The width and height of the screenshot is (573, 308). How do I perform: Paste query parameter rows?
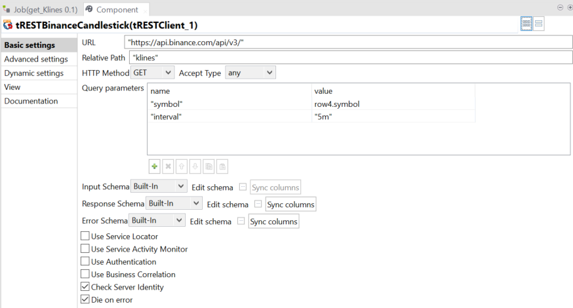[222, 166]
